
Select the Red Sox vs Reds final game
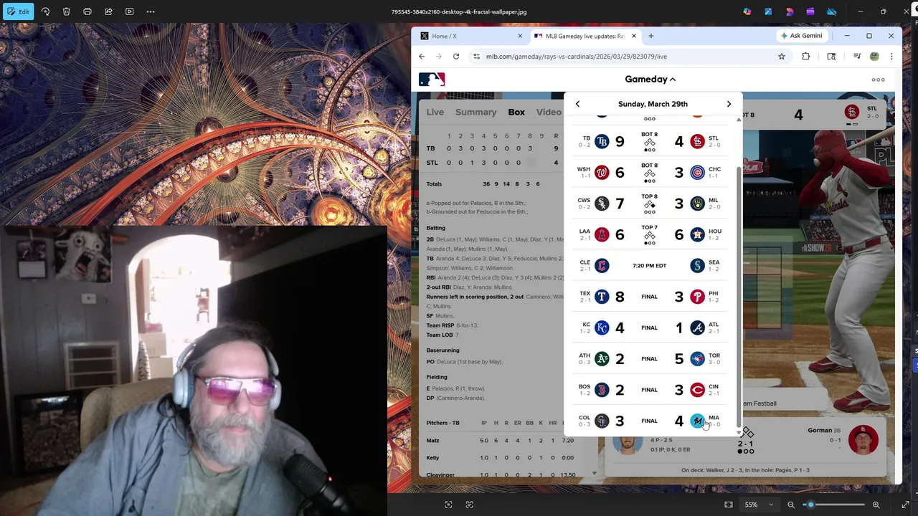pyautogui.click(x=650, y=390)
